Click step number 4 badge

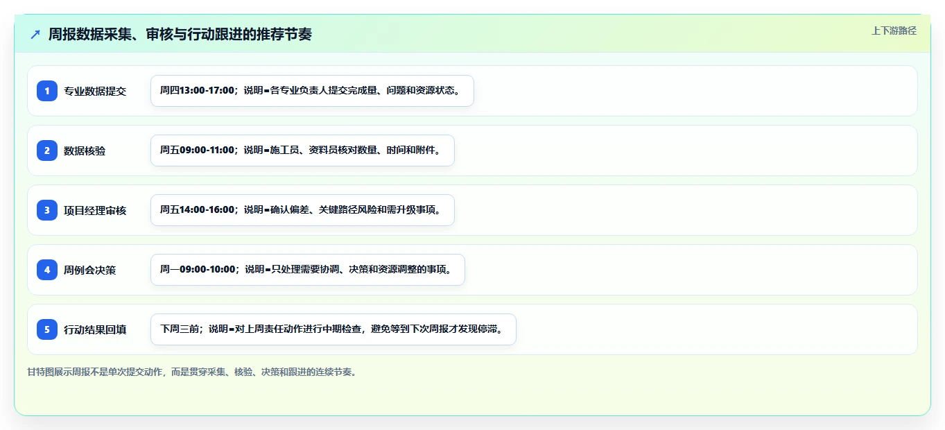[47, 270]
